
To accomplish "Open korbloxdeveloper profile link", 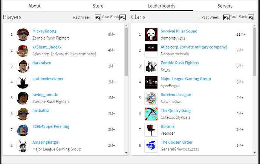I will tap(48, 79).
